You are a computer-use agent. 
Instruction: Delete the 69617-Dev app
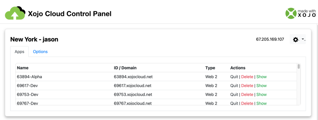click(x=247, y=86)
